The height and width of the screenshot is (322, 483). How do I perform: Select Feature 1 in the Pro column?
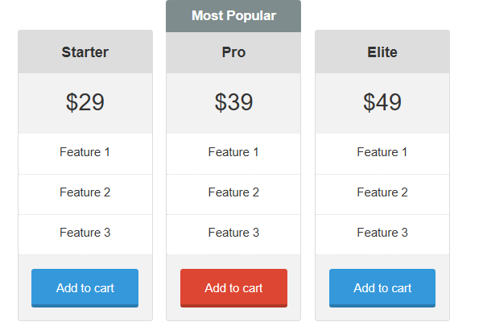point(233,152)
